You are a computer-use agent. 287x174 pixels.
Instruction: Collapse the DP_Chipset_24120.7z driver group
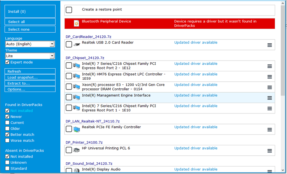[x=85, y=58]
